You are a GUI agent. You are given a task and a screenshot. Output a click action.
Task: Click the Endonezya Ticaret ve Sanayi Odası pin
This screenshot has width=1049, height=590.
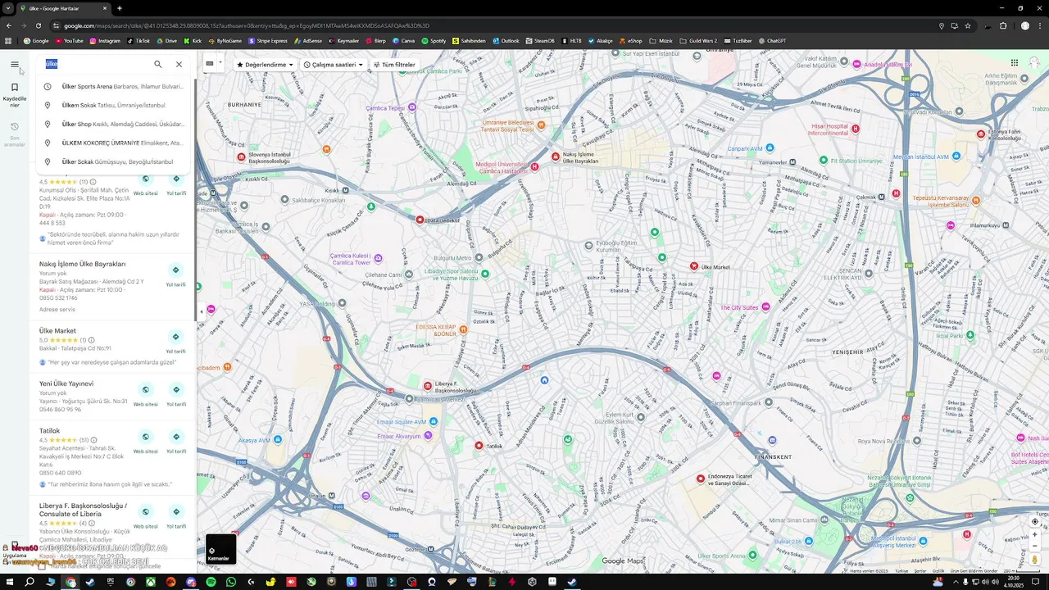tap(701, 479)
